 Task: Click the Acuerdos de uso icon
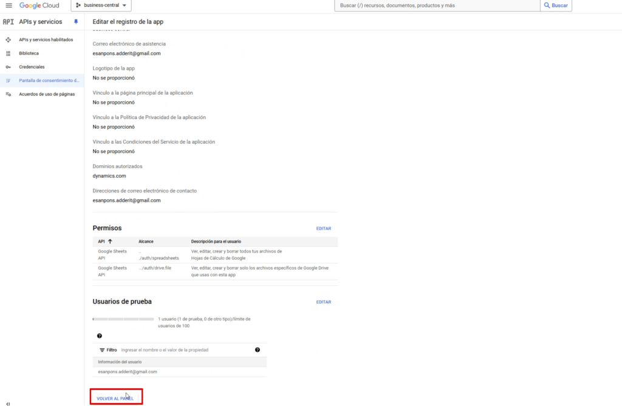pos(9,94)
